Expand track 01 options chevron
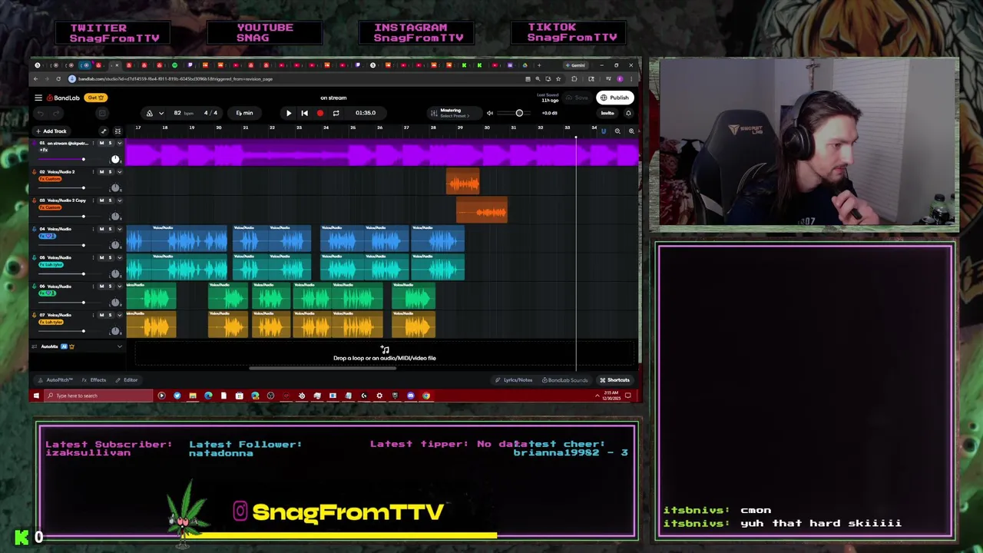 [x=120, y=143]
